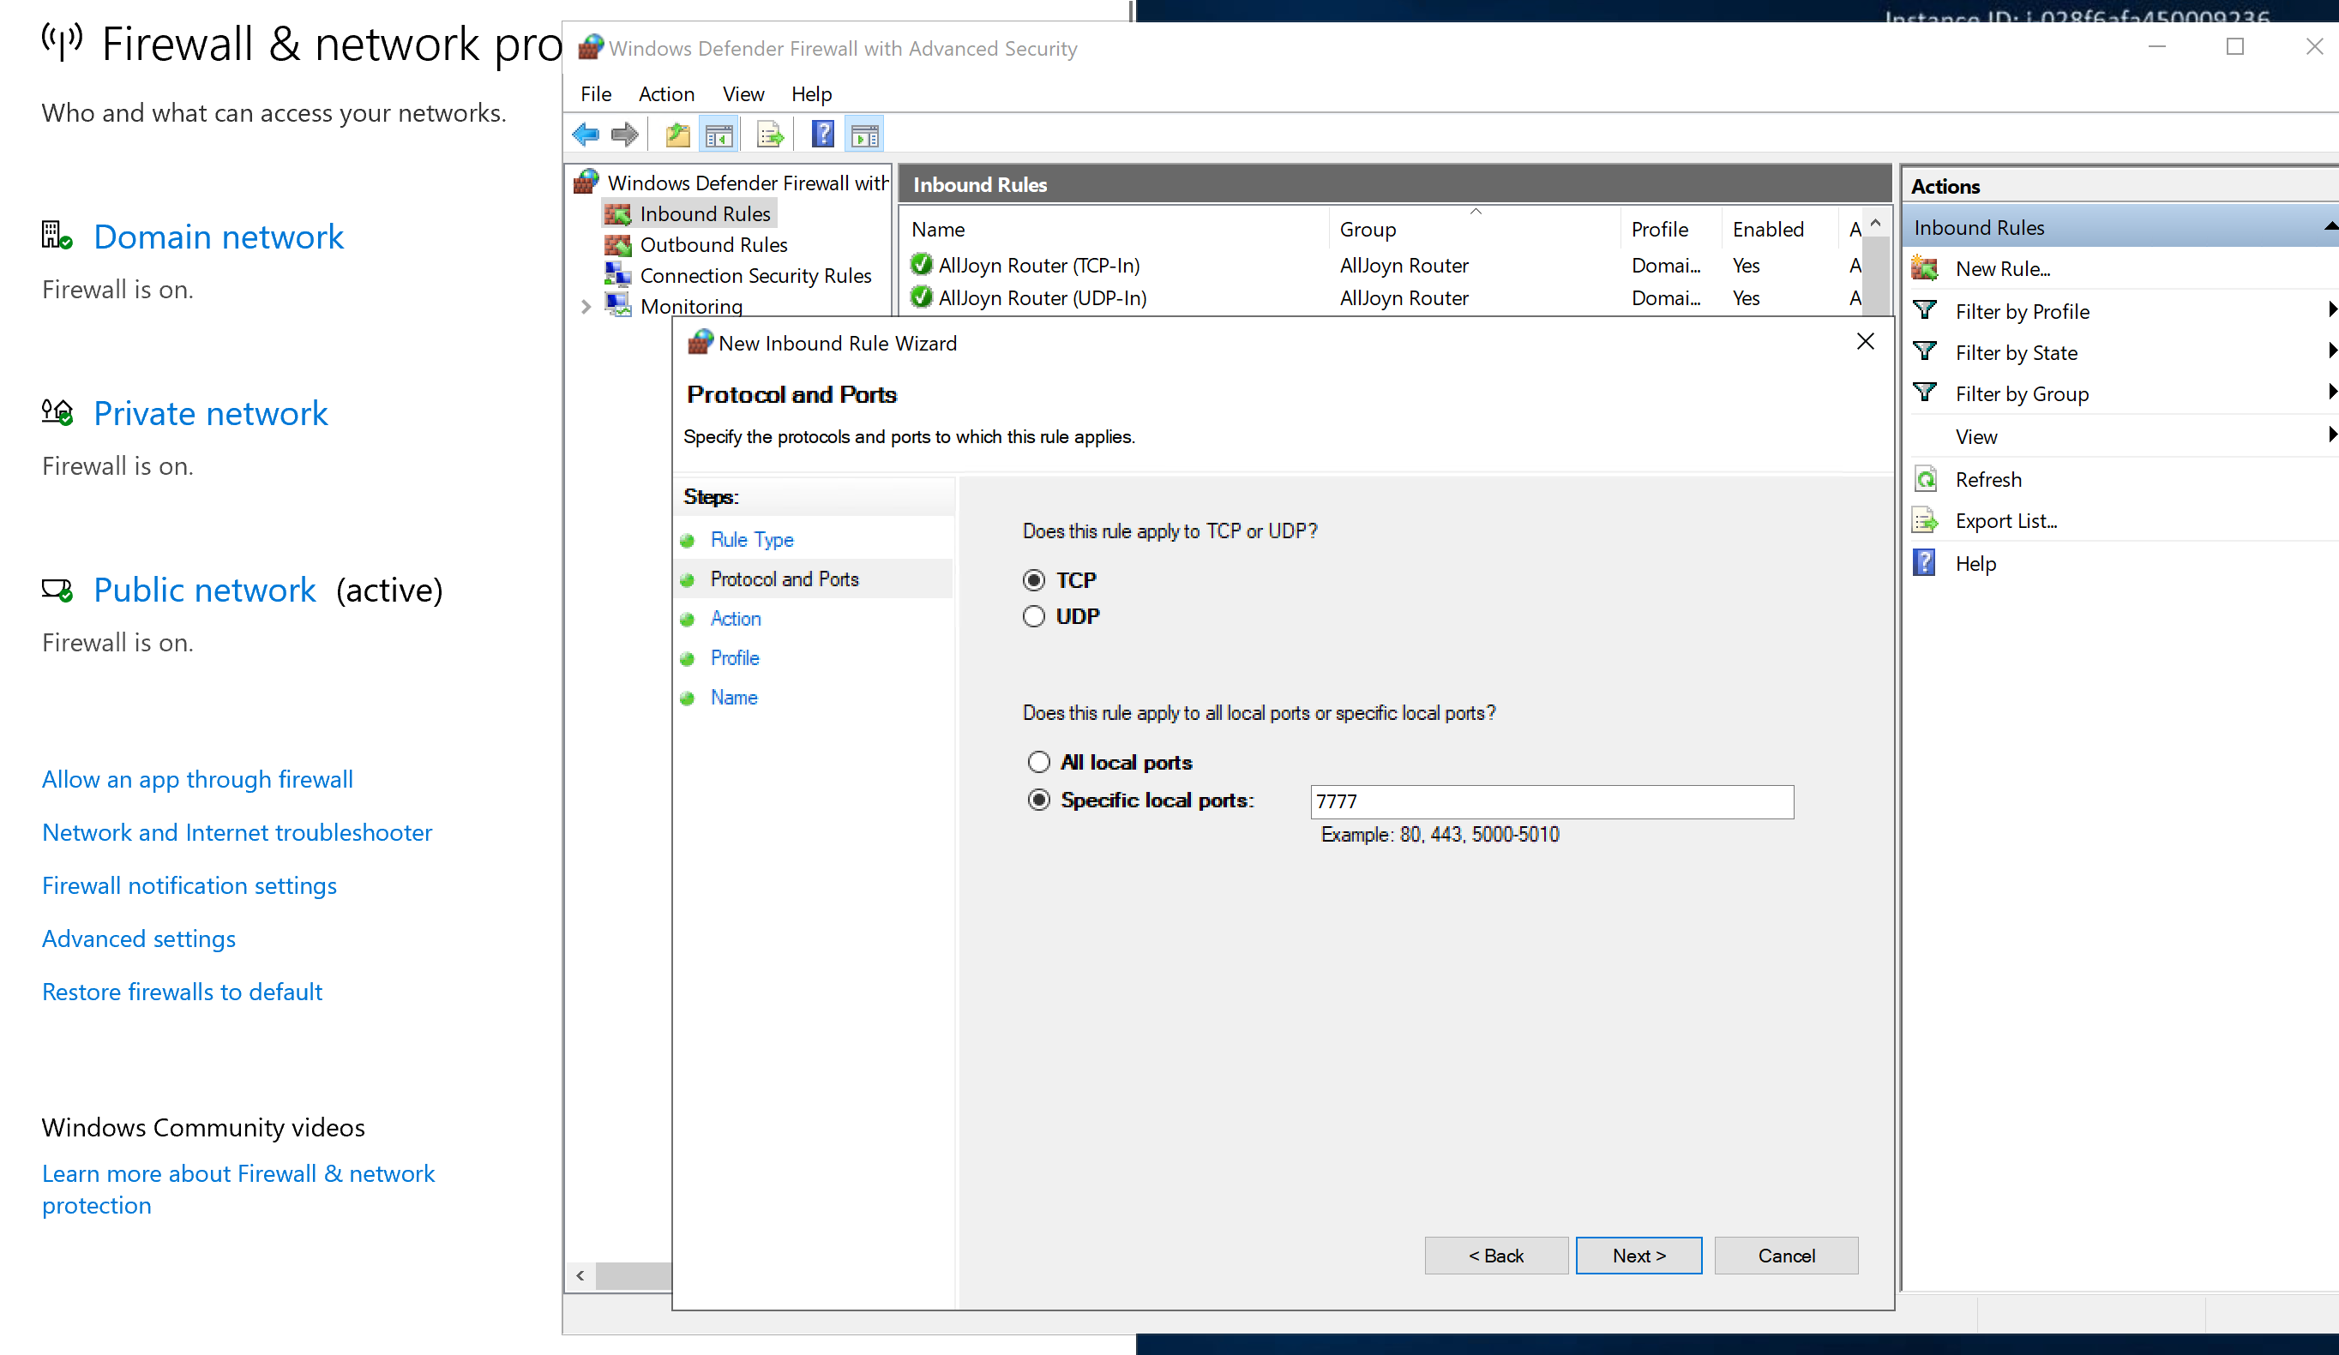The image size is (2339, 1355).
Task: Click the Export List icon in Actions pane
Action: click(x=1925, y=520)
